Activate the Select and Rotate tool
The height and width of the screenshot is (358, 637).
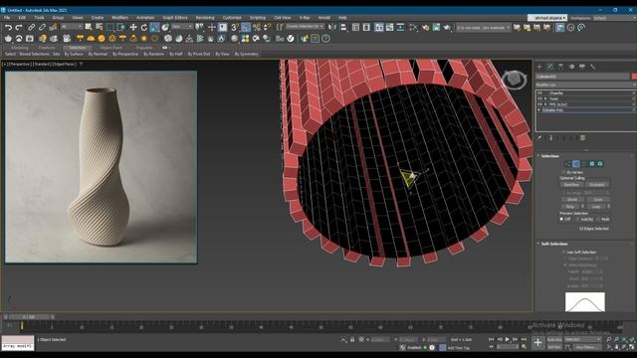(143, 28)
